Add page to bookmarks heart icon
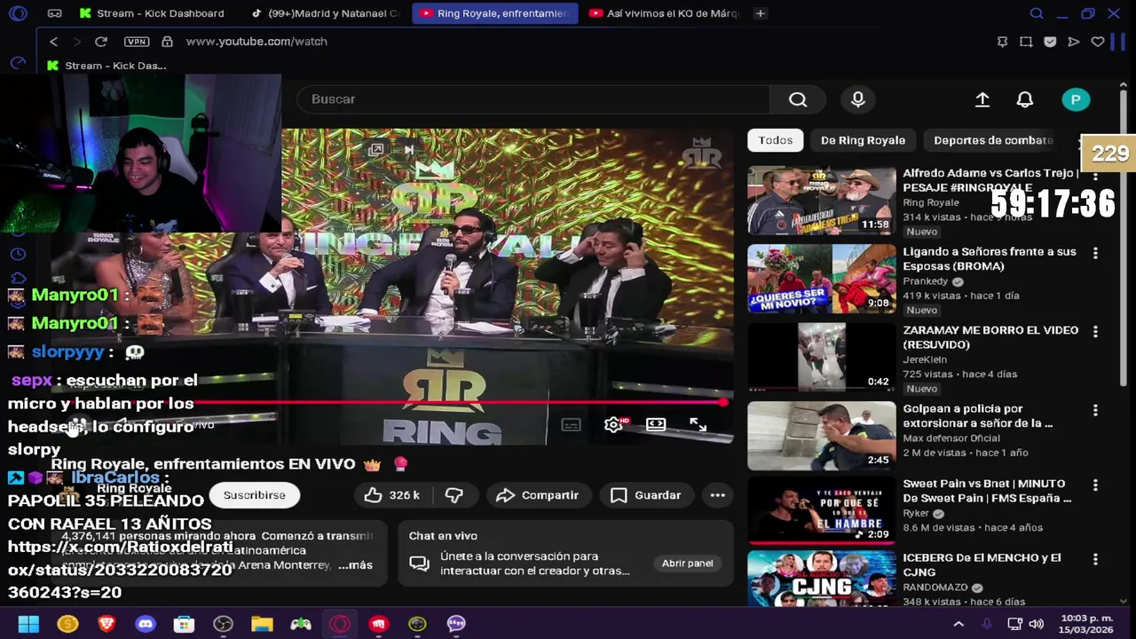This screenshot has height=639, width=1136. tap(1098, 42)
